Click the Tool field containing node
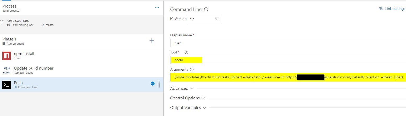The image size is (406, 116). coord(288,60)
